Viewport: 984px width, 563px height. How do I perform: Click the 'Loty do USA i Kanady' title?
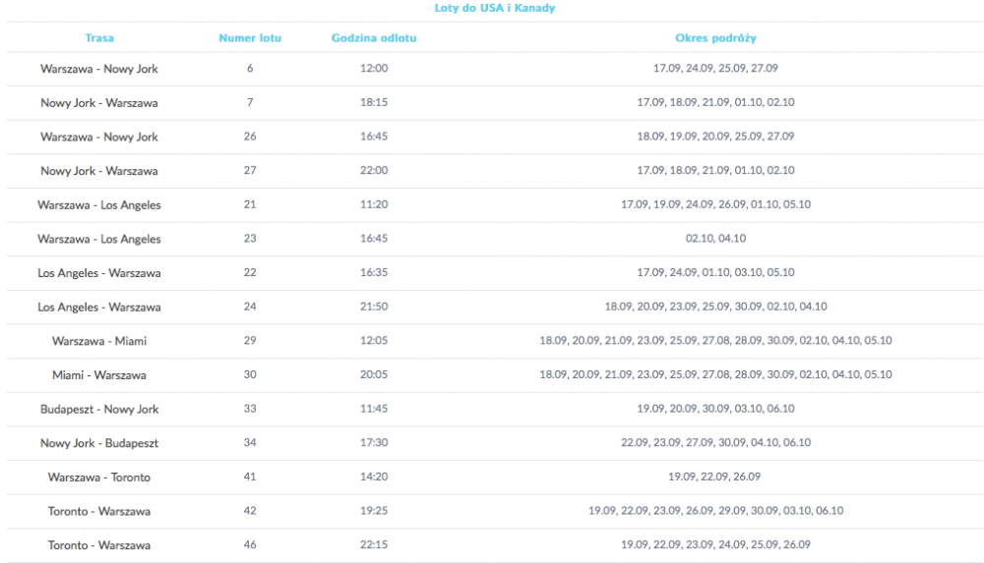pos(495,8)
